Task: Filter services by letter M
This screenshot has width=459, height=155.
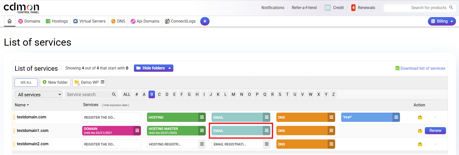Action: pos(233,95)
